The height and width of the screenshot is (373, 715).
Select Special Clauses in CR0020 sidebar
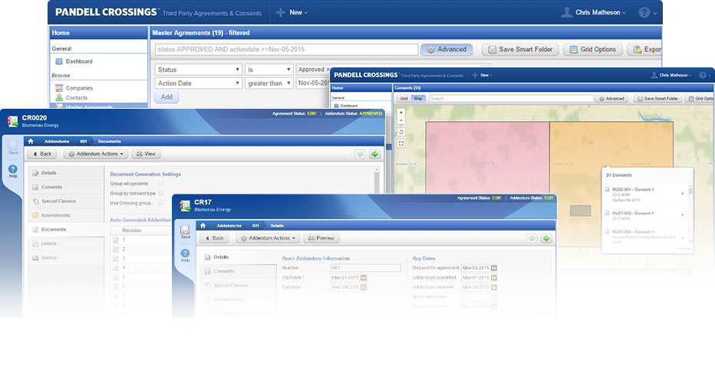tap(66, 201)
